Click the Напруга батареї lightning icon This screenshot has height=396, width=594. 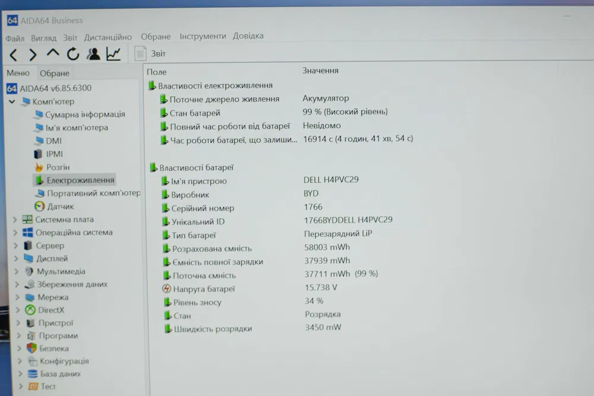click(x=167, y=289)
